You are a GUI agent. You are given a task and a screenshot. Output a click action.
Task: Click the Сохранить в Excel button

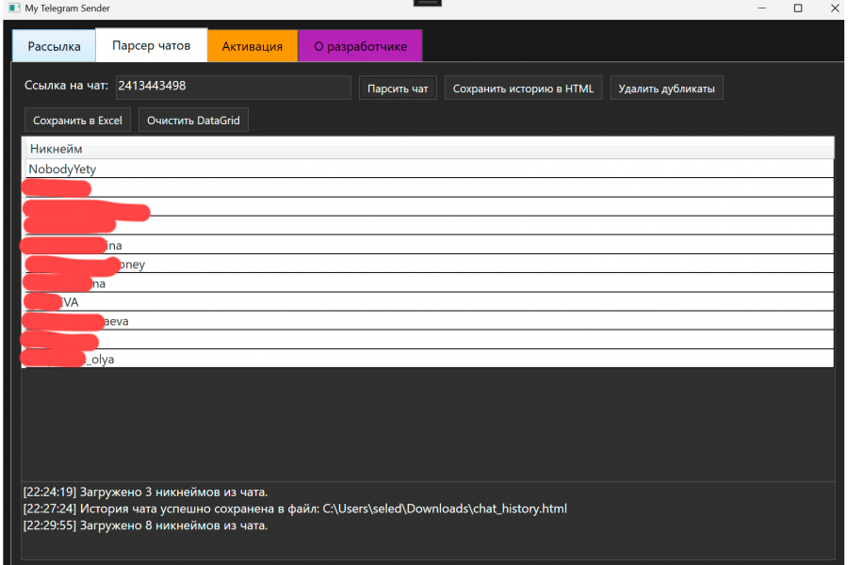pyautogui.click(x=77, y=120)
